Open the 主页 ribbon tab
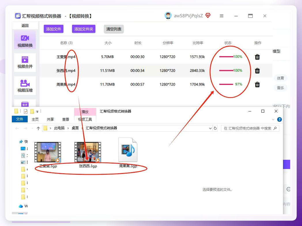This screenshot has width=302, height=226. click(x=35, y=119)
